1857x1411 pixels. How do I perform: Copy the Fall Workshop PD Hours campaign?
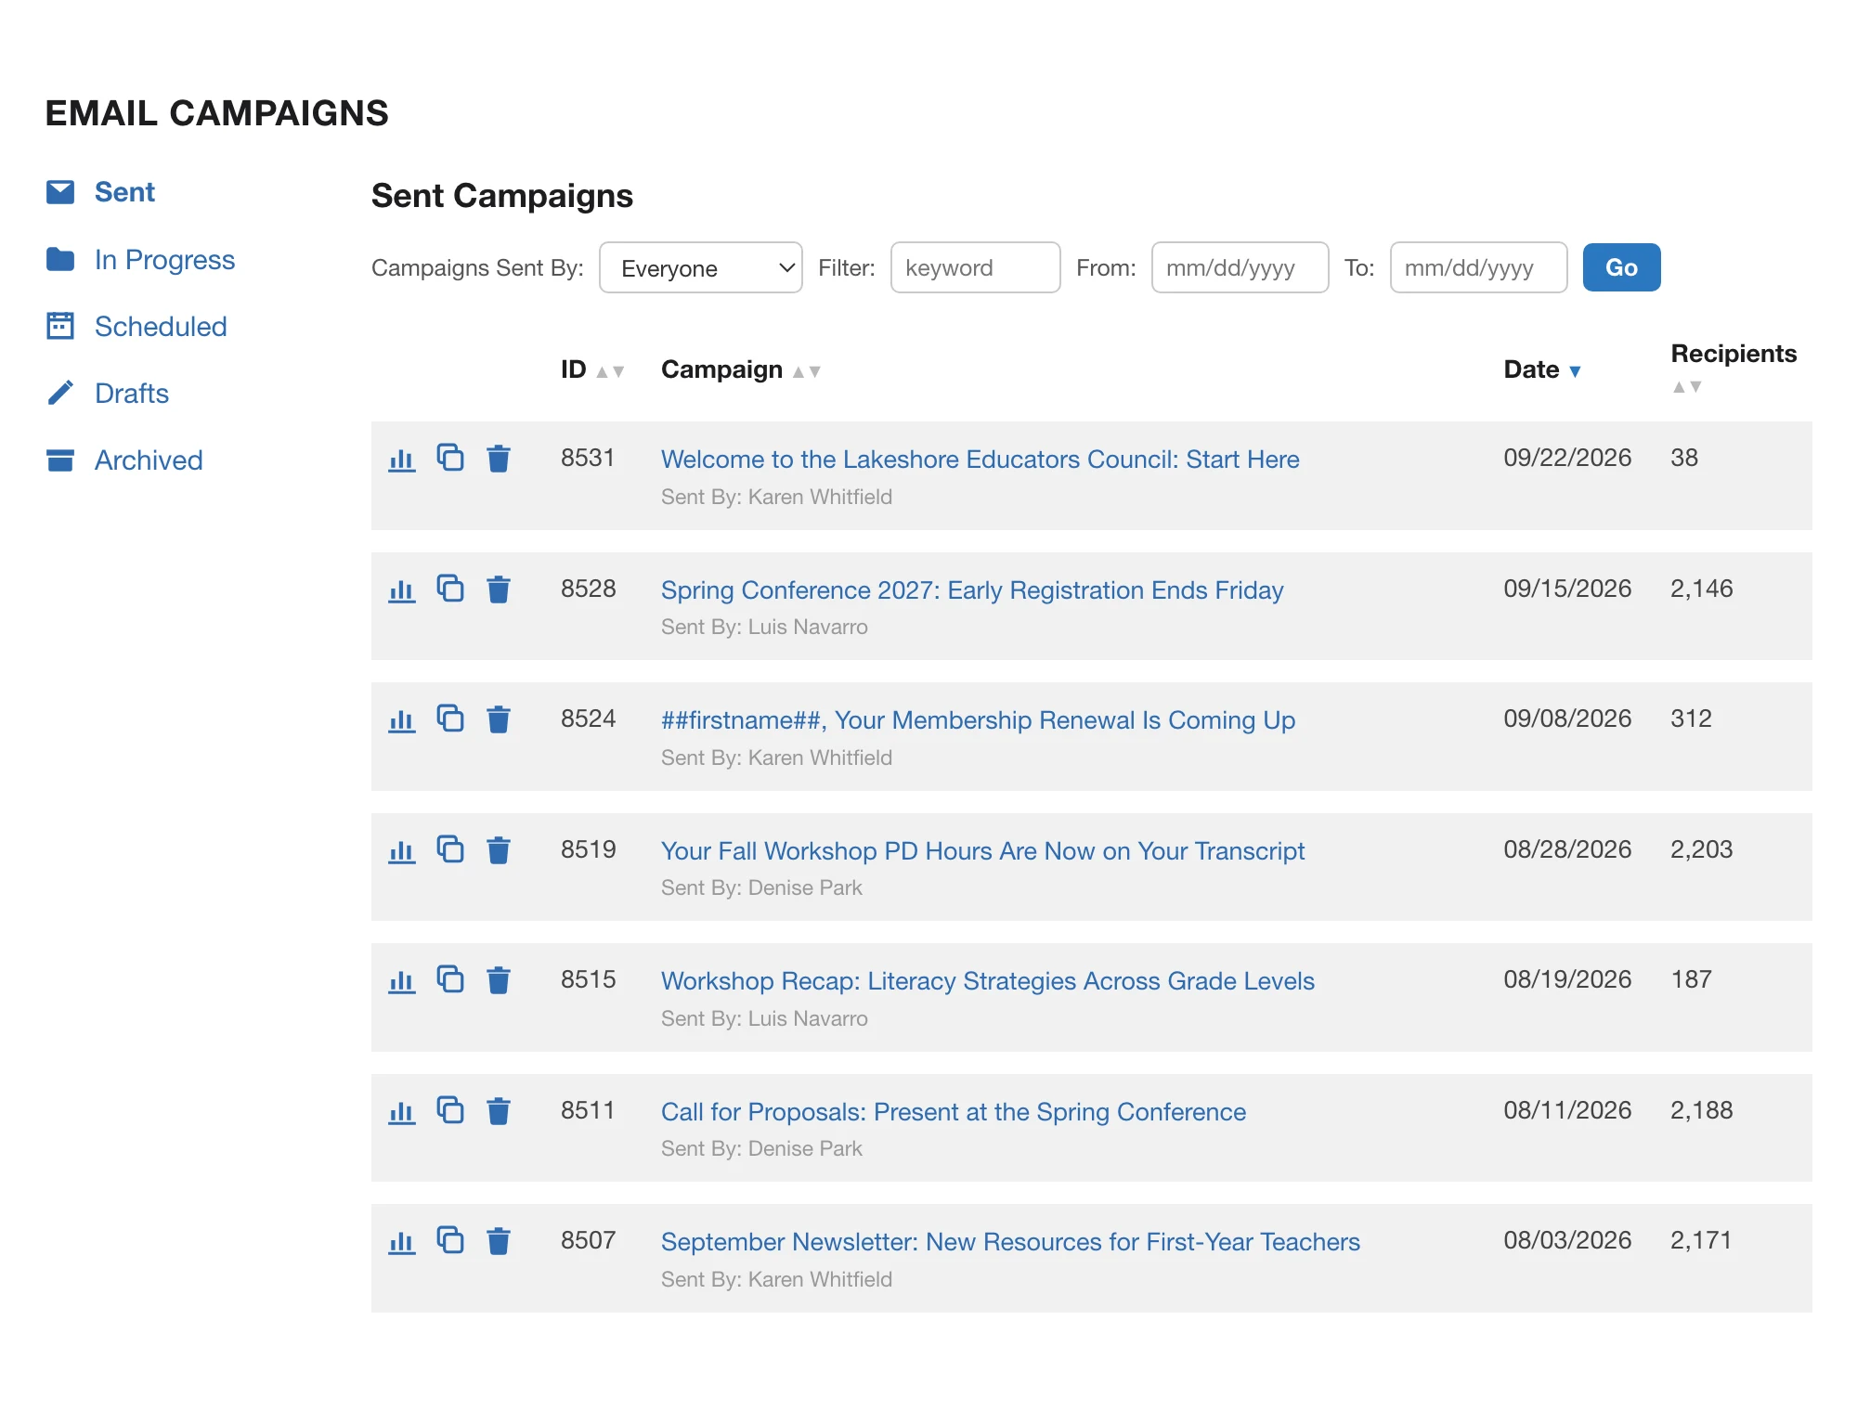tap(450, 849)
